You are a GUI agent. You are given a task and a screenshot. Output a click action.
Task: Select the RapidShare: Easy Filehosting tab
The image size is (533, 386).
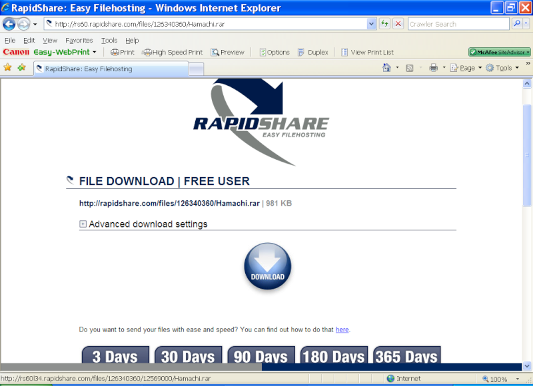pyautogui.click(x=111, y=69)
